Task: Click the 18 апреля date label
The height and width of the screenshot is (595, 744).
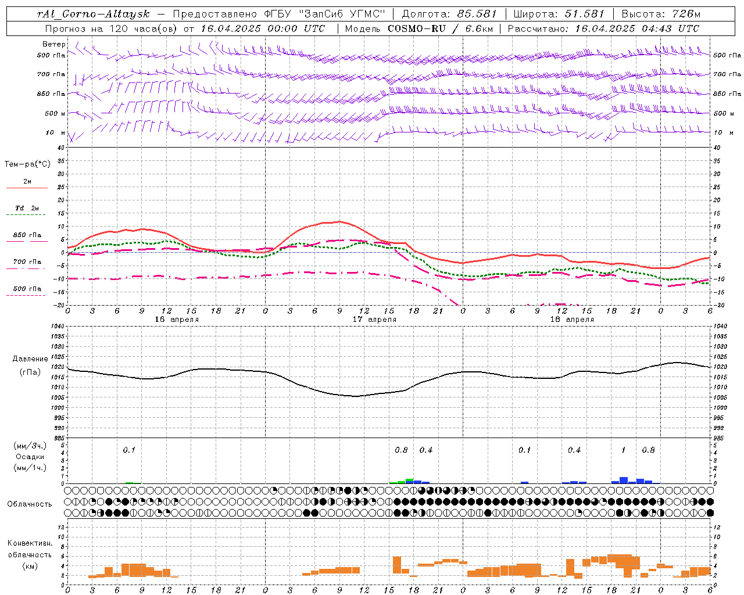Action: pos(572,320)
